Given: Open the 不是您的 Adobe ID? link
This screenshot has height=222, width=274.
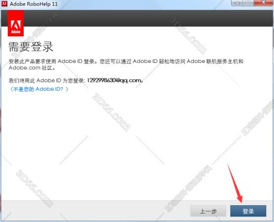Looking at the screenshot, I should [39, 89].
